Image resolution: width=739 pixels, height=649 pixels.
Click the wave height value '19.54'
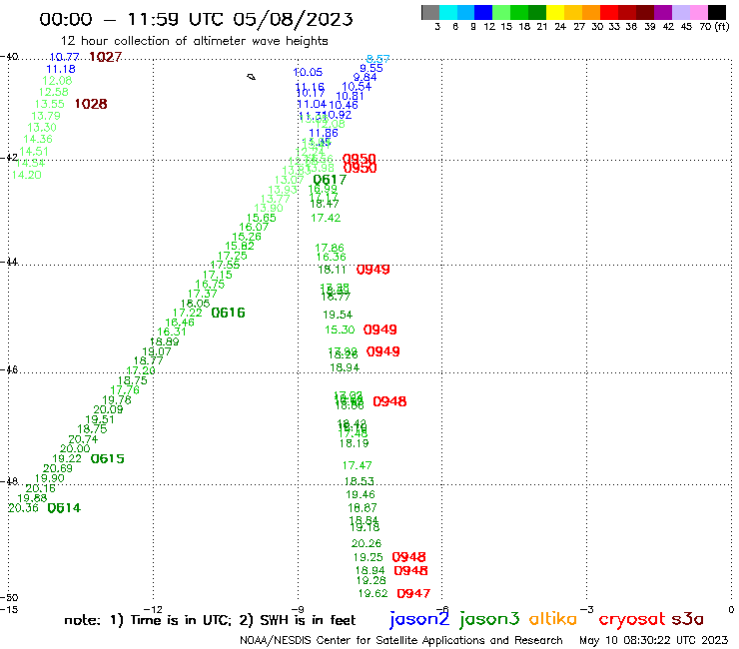(x=338, y=315)
